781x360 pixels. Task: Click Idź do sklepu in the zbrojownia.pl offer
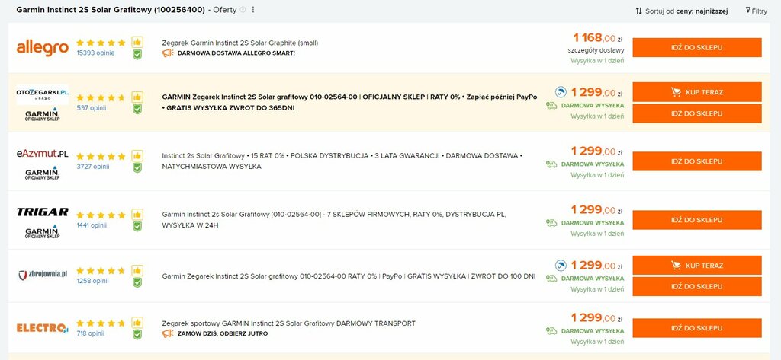pos(697,286)
